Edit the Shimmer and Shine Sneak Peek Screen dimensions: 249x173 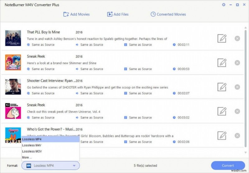[222, 63]
